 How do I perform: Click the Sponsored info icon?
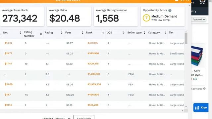tap(204, 89)
